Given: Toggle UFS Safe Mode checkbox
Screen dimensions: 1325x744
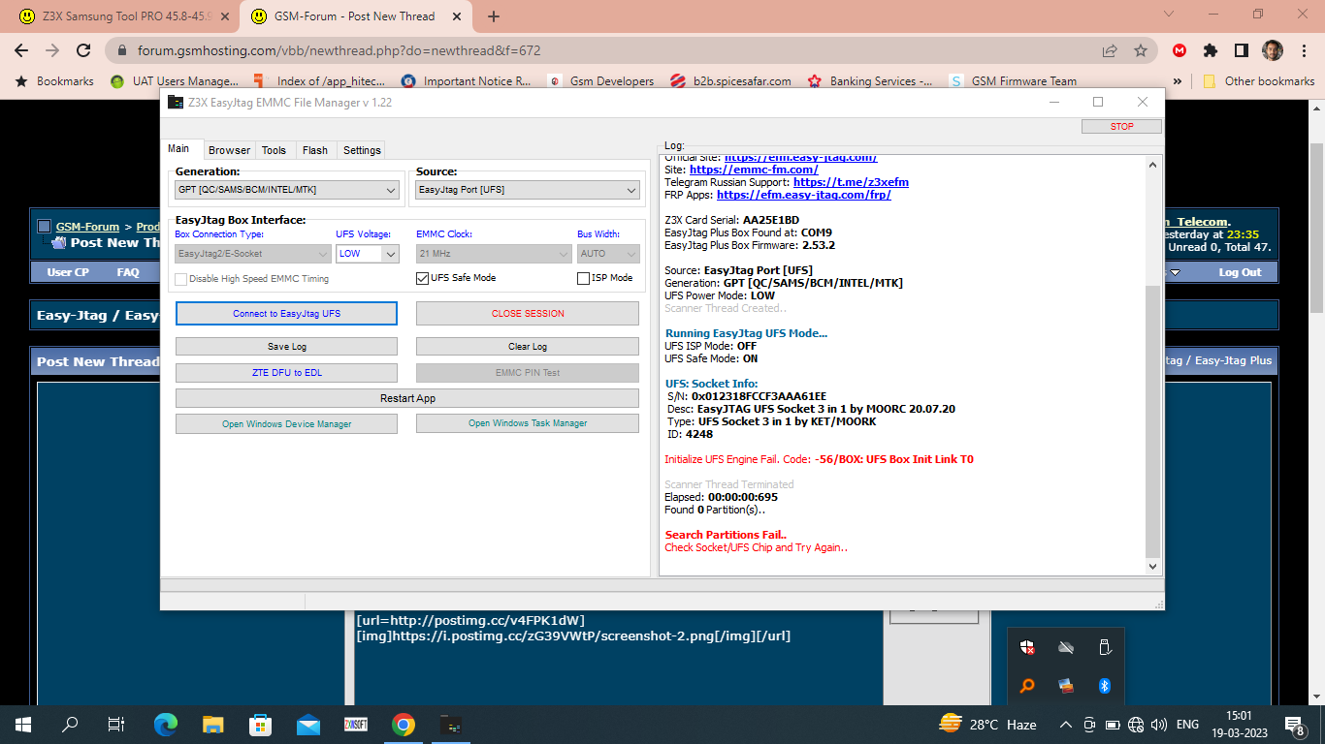Looking at the screenshot, I should (x=422, y=278).
